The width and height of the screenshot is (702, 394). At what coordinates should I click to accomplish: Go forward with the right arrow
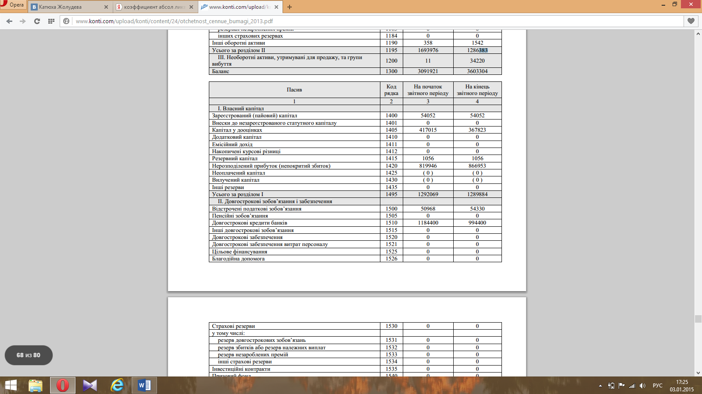(23, 21)
